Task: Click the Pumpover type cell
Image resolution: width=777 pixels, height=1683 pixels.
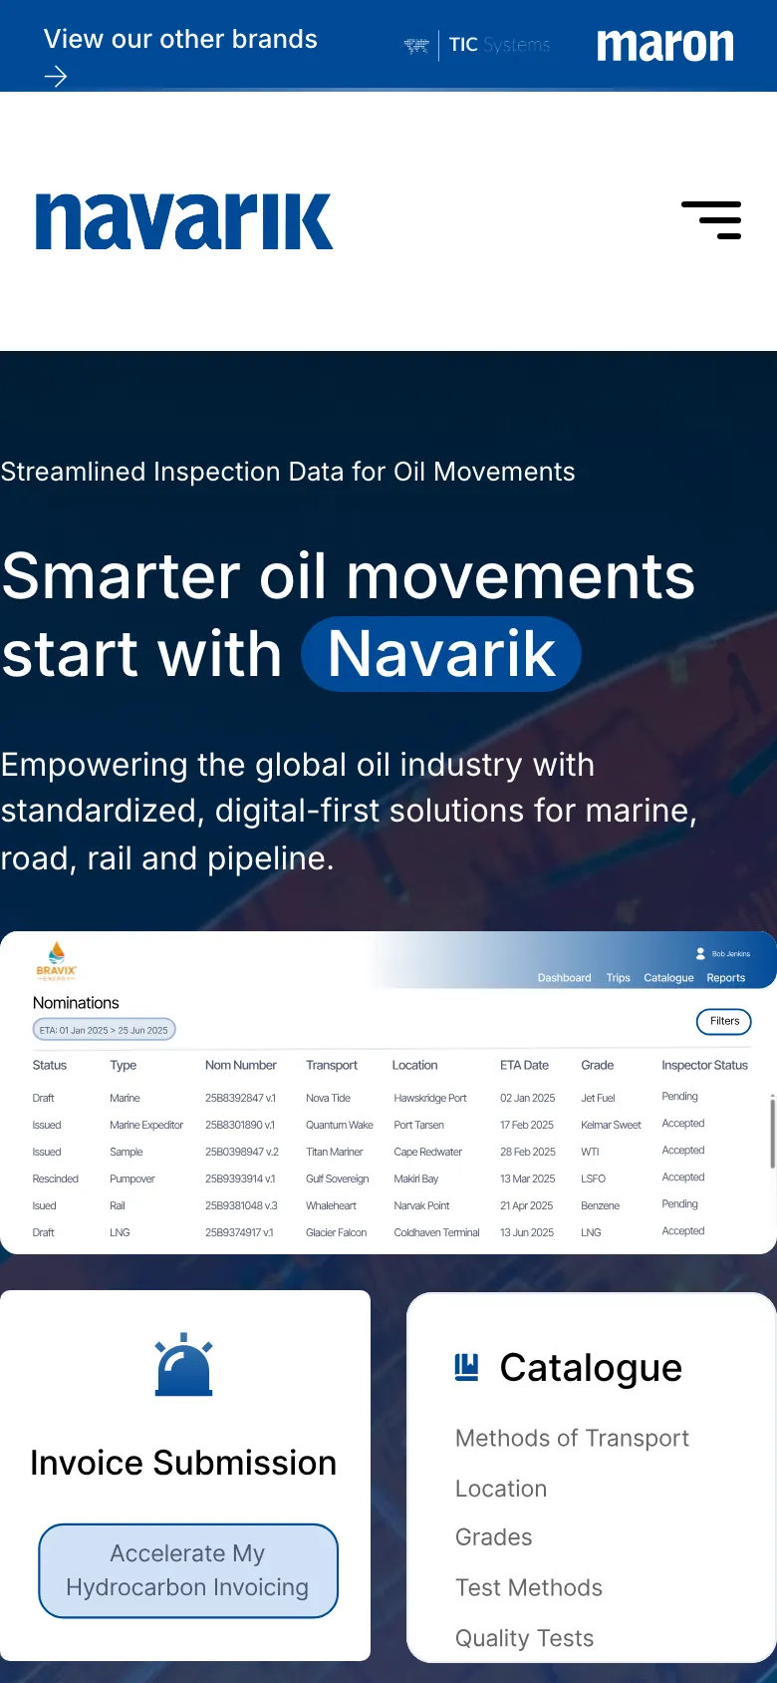Action: (132, 1178)
